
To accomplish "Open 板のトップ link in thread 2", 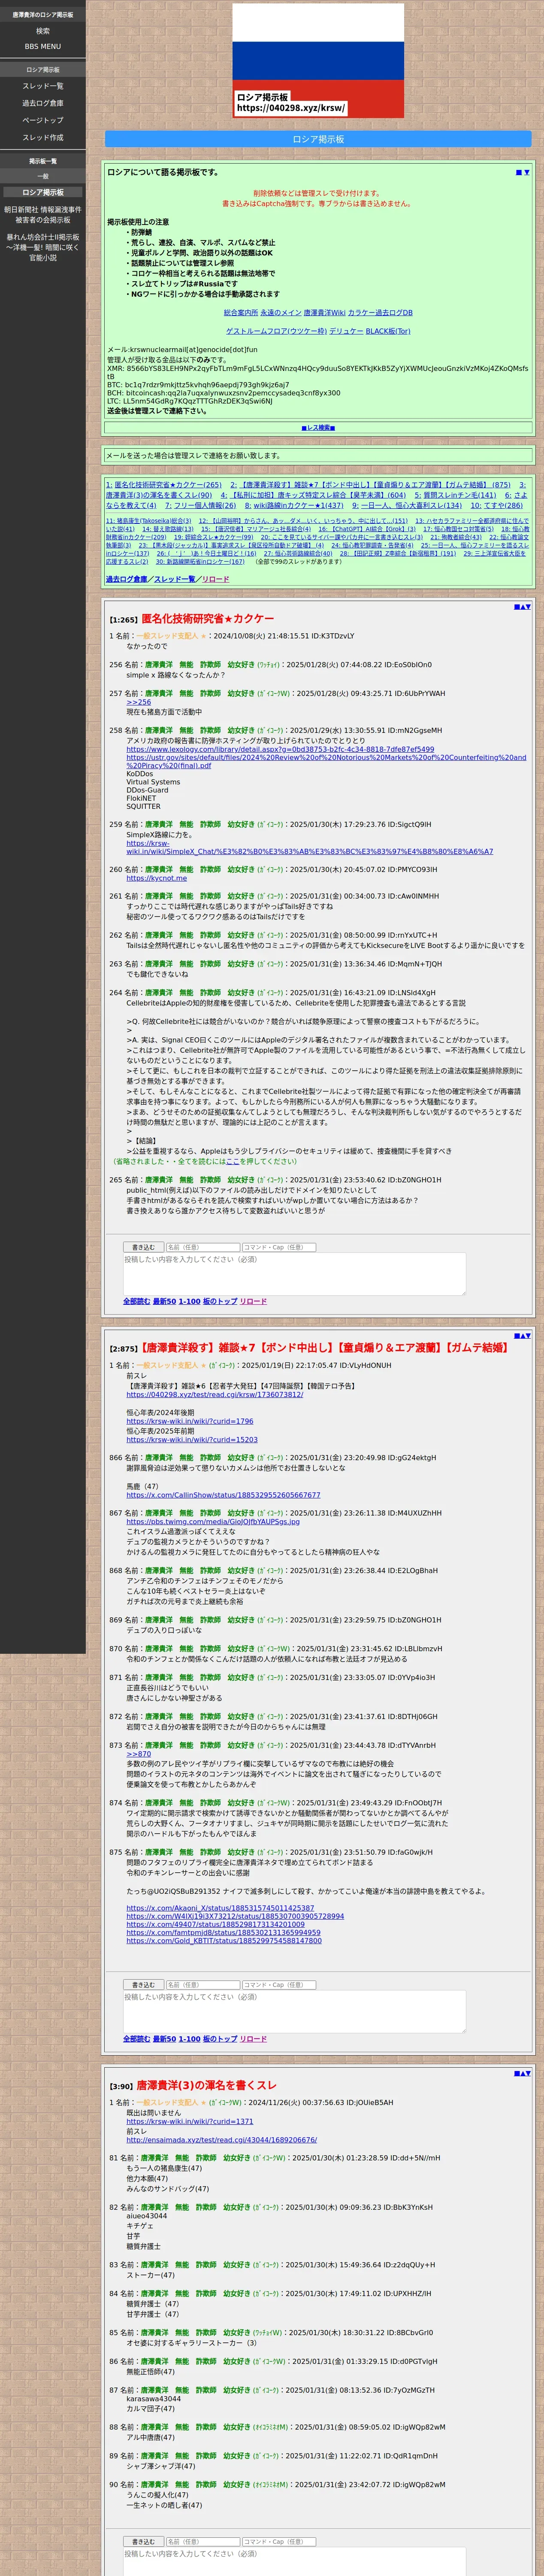I will (x=220, y=2039).
